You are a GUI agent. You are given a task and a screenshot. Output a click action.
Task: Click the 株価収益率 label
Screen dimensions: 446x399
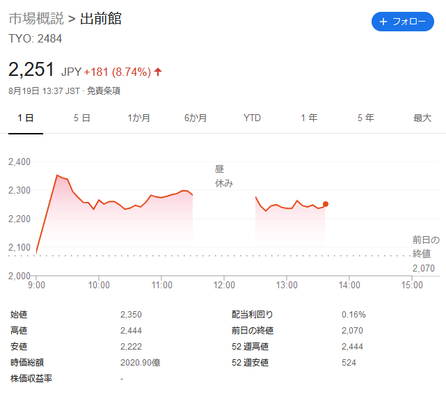coord(31,379)
